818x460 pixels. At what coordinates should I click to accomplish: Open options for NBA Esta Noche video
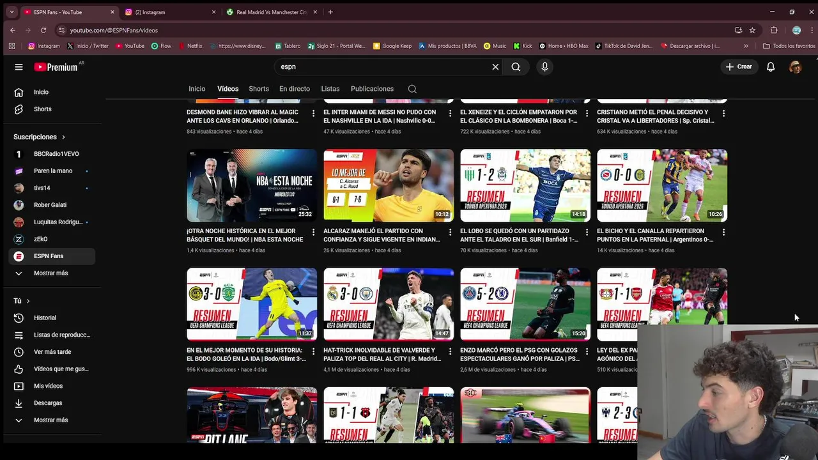tap(313, 233)
